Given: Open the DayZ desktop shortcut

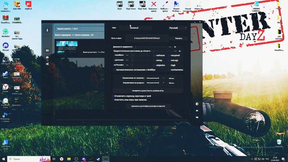Looking at the screenshot, I should [120, 5].
